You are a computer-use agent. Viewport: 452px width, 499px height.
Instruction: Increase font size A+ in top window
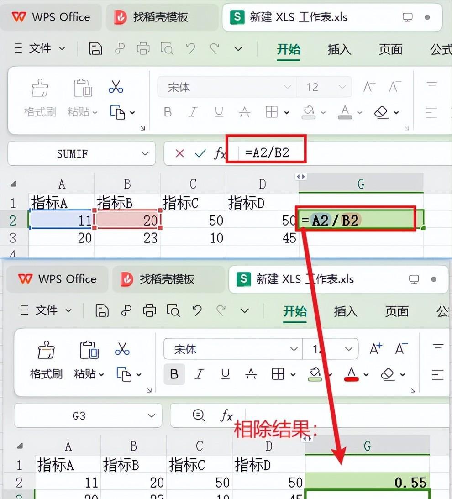point(369,87)
